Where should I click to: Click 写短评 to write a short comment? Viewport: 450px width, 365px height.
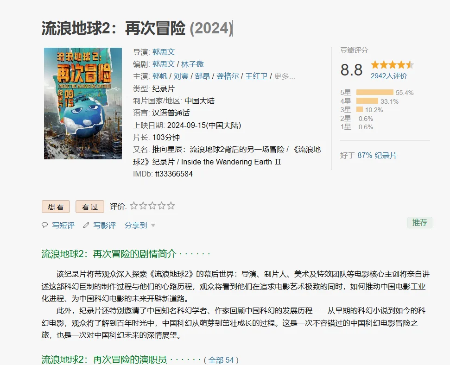(x=63, y=225)
